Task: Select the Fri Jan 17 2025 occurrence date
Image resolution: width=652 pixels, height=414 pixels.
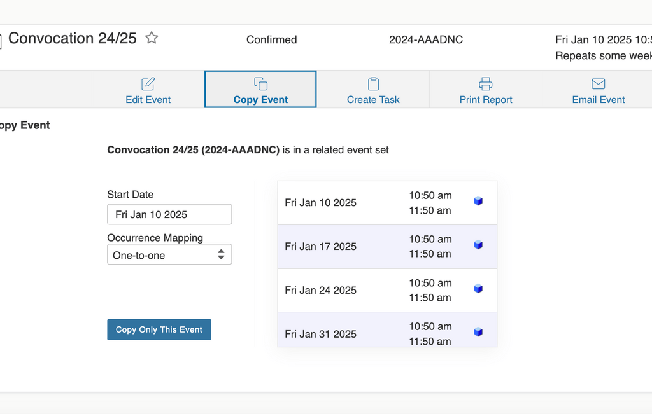Action: point(321,247)
